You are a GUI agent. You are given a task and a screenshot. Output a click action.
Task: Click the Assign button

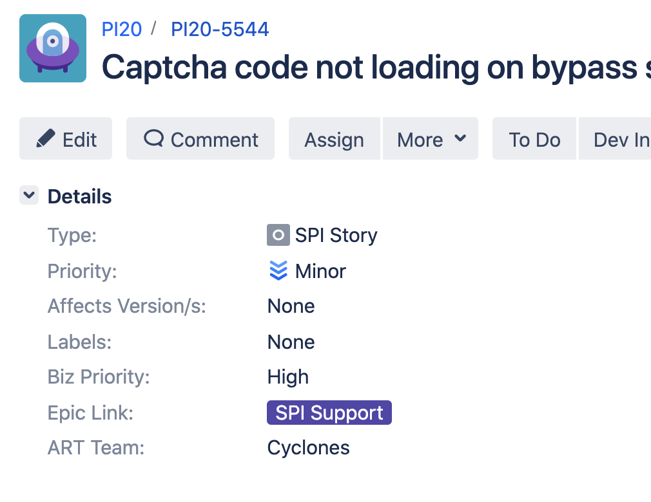pos(335,138)
